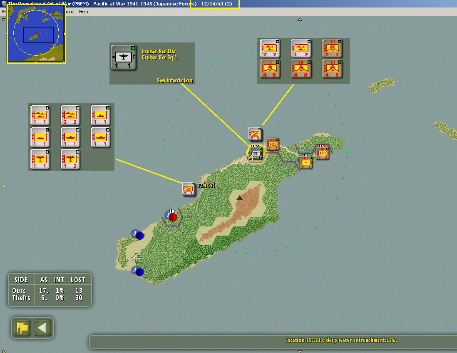Click the naval unit counter beside TIMOR label
The width and height of the screenshot is (457, 353).
tap(188, 189)
